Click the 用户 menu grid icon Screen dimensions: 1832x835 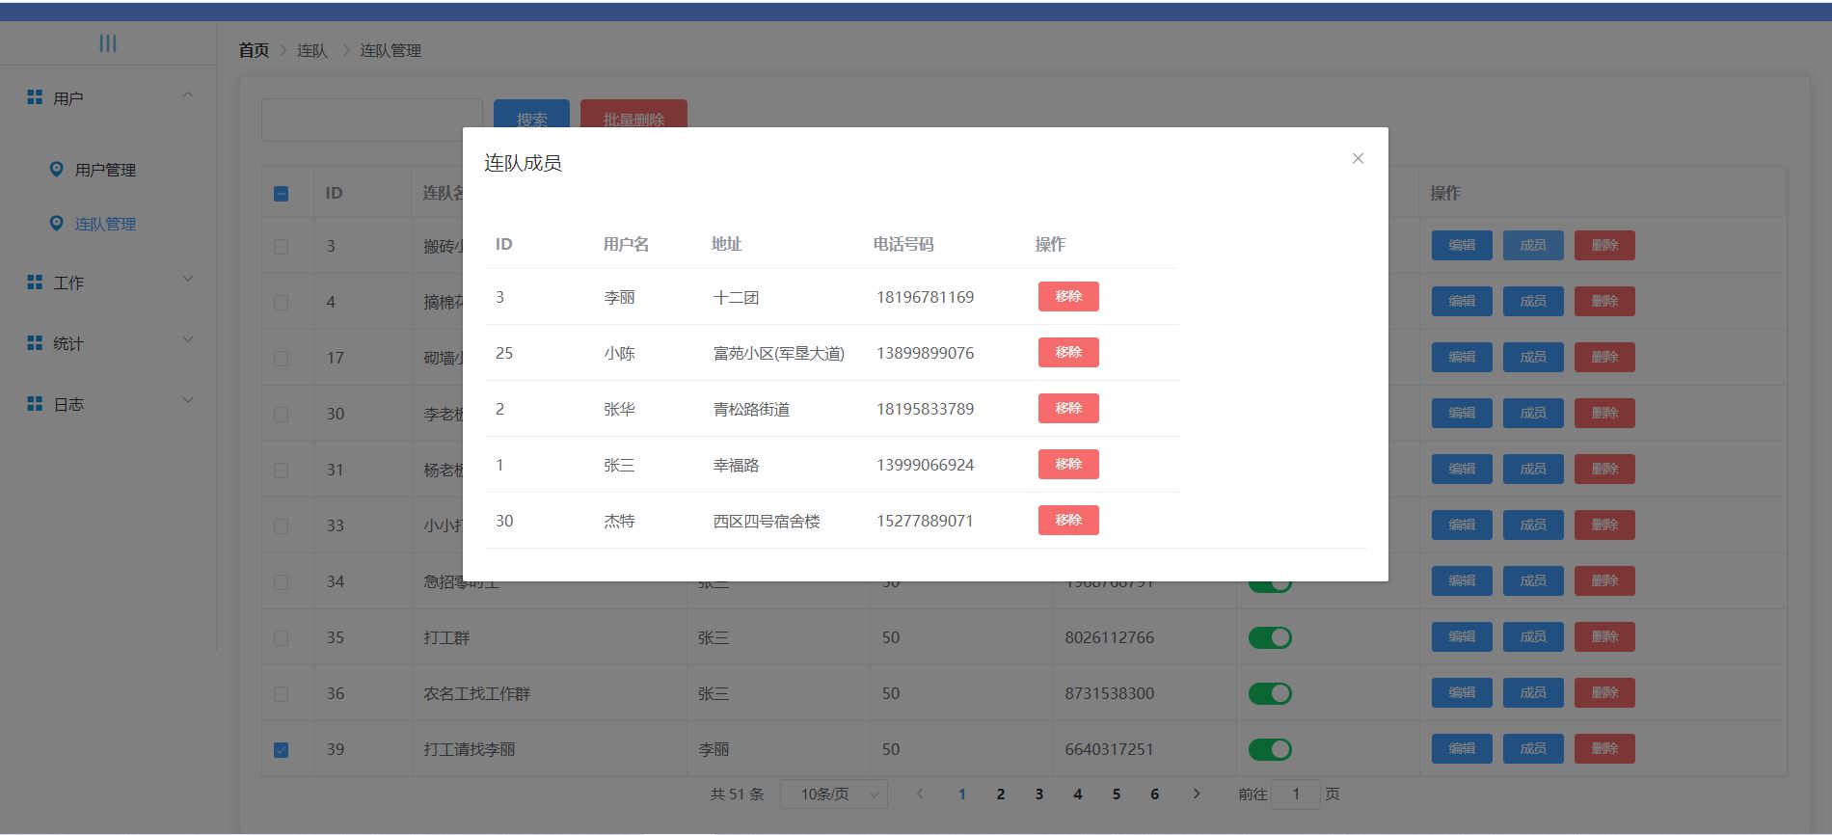tap(35, 97)
